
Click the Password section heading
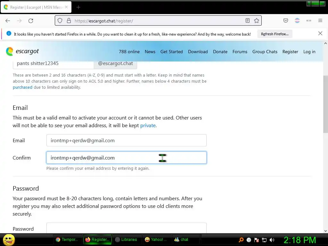[x=26, y=188]
